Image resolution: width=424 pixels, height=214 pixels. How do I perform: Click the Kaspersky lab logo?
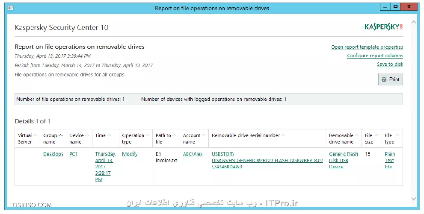pyautogui.click(x=383, y=27)
